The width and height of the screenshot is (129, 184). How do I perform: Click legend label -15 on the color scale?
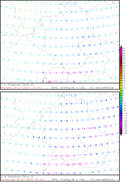pos(125,118)
